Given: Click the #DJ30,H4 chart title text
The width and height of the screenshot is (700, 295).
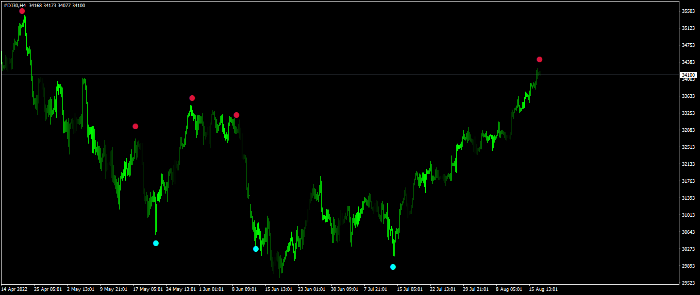Looking at the screenshot, I should coord(15,6).
